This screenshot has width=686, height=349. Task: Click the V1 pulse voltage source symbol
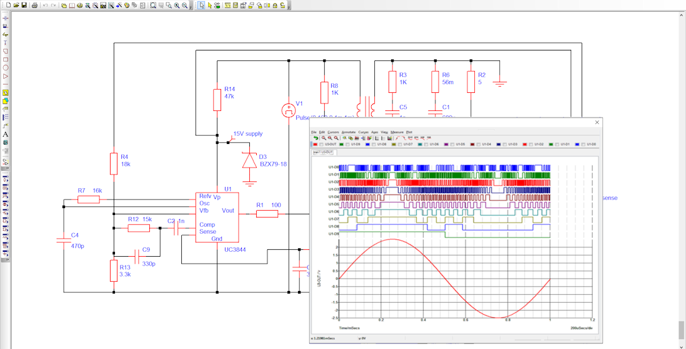click(x=288, y=110)
